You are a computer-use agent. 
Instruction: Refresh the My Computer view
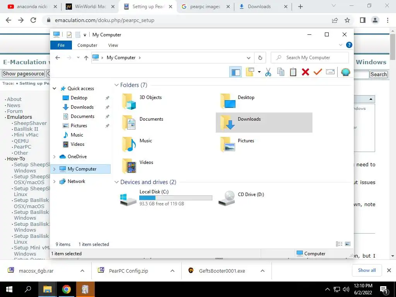click(x=260, y=58)
